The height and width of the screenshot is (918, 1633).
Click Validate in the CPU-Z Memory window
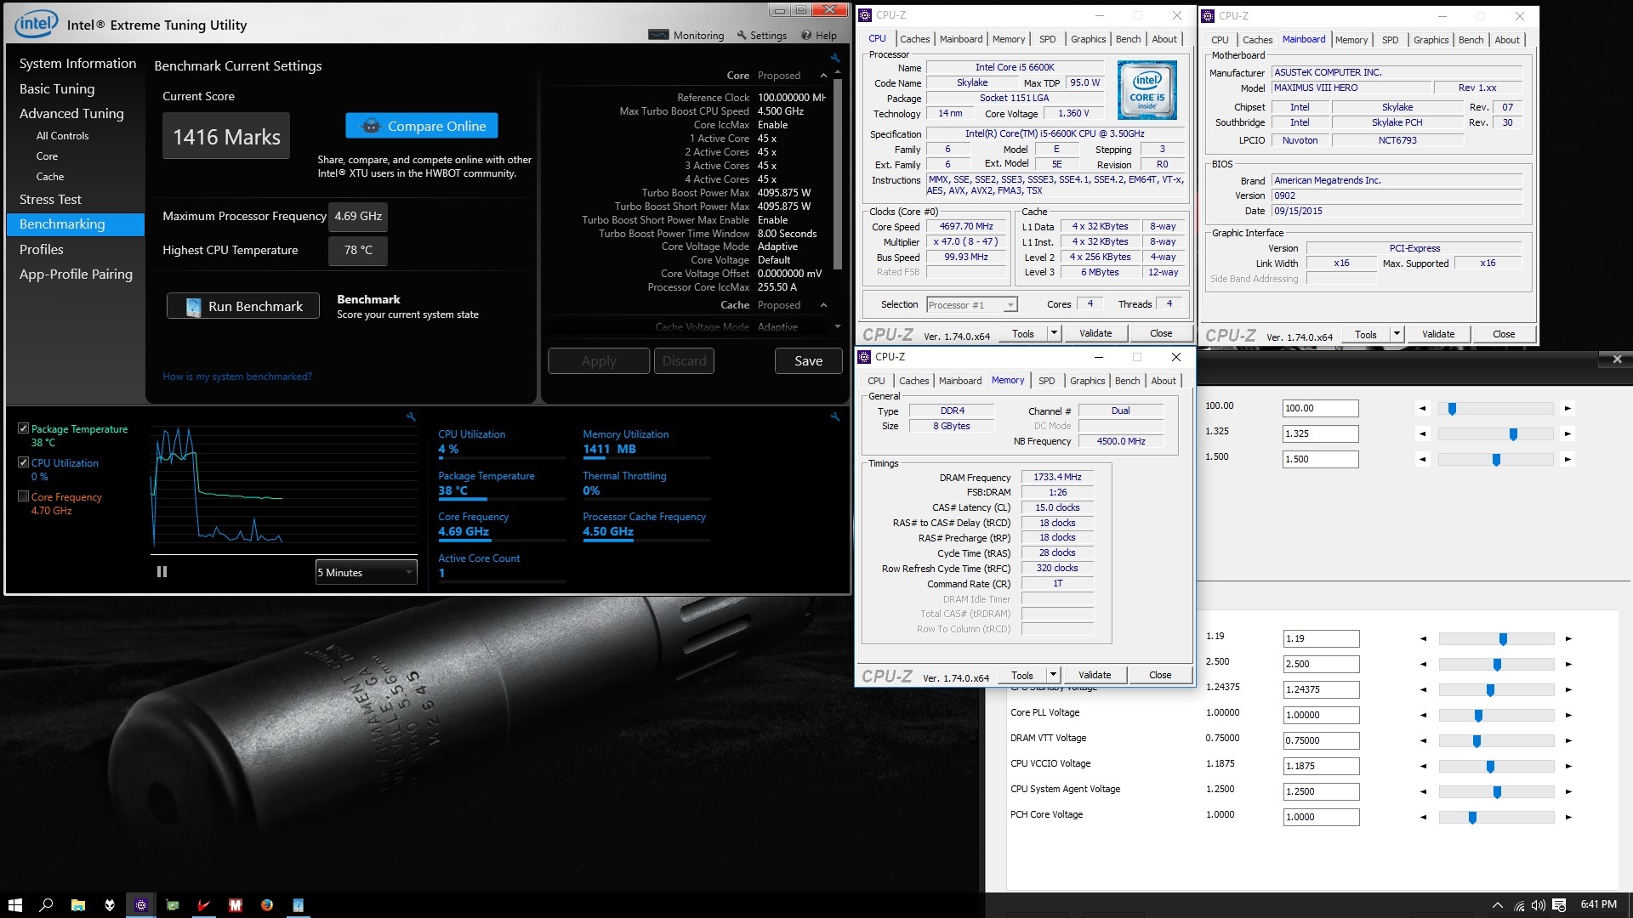point(1095,675)
